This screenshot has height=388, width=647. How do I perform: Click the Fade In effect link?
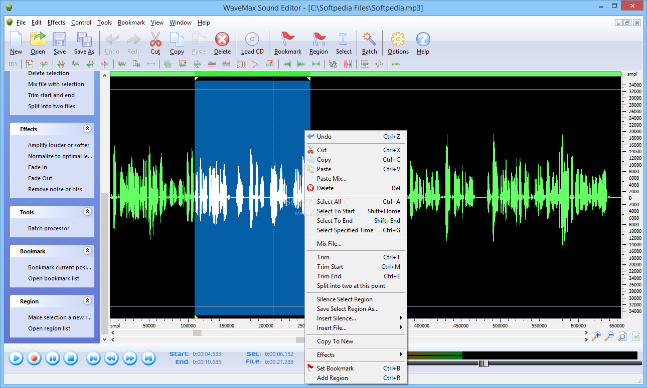pyautogui.click(x=38, y=167)
